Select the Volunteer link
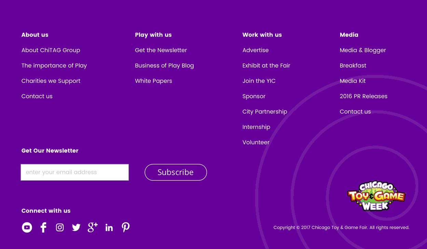Viewport: 427px width, 249px height. [256, 142]
